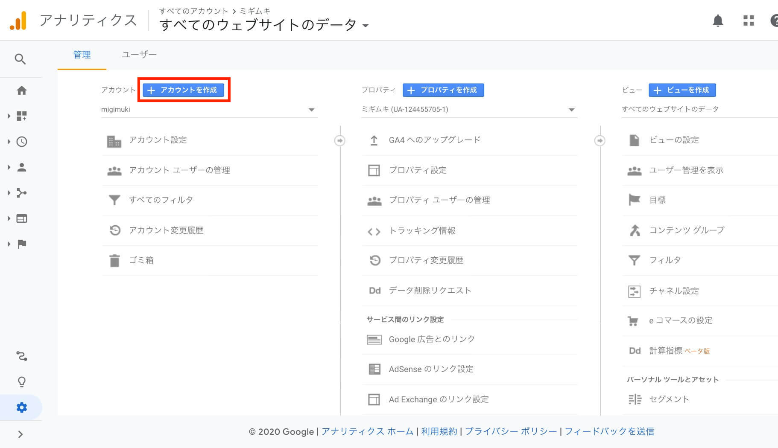Expand Acquisition section arrow in sidebar
This screenshot has width=778, height=448.
click(x=9, y=193)
